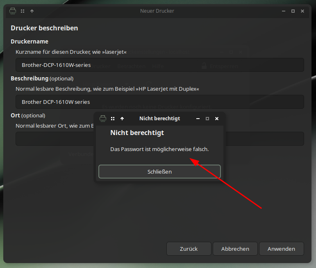Edit the Druckername field Brother-DCP-1610W-series

pos(160,65)
